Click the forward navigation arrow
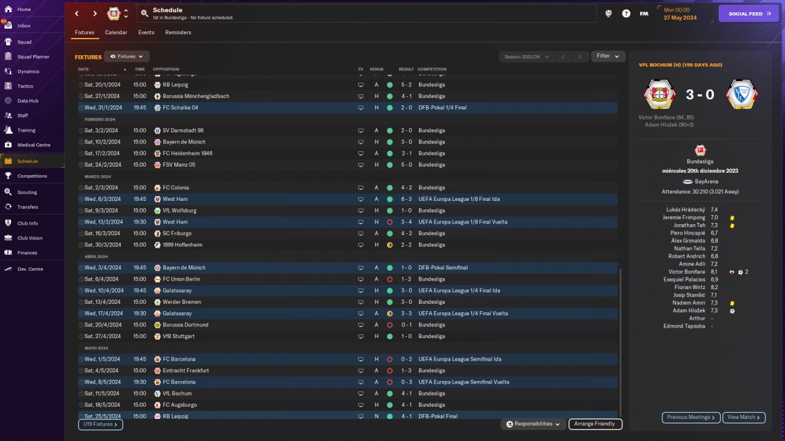This screenshot has width=785, height=441. click(x=95, y=13)
